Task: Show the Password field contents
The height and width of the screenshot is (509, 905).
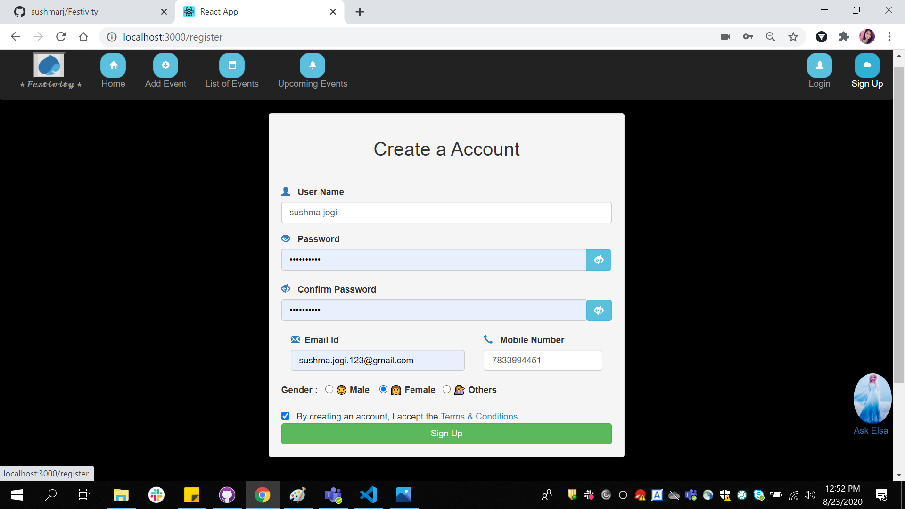Action: tap(599, 260)
